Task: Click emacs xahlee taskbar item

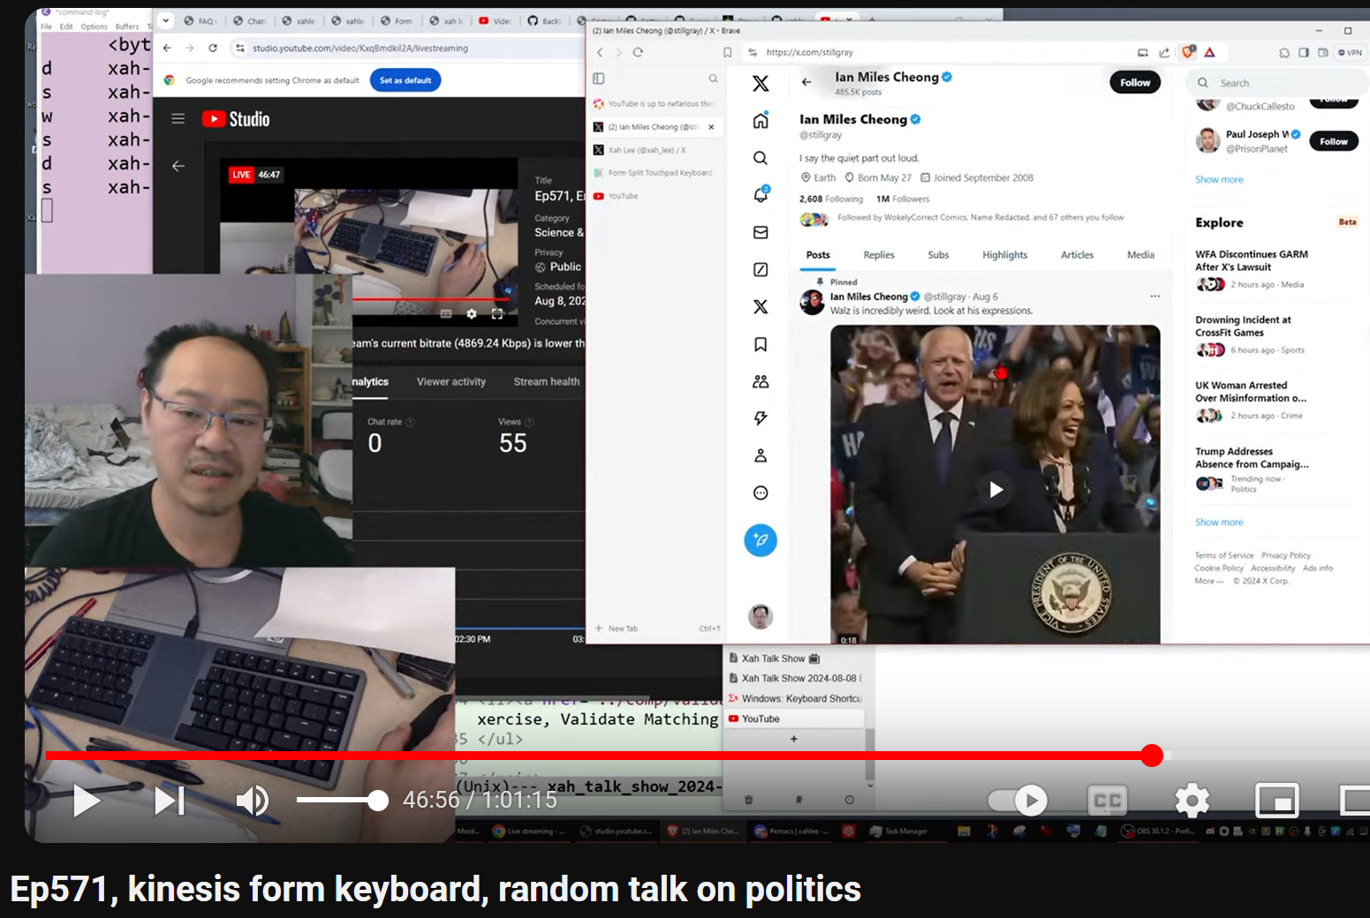Action: click(791, 831)
